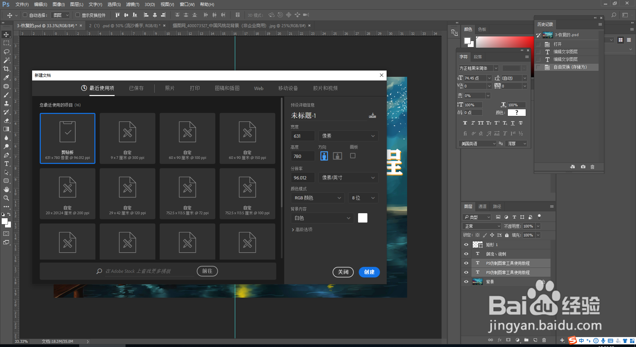
Task: Switch to the Web presets tab
Action: tap(259, 88)
